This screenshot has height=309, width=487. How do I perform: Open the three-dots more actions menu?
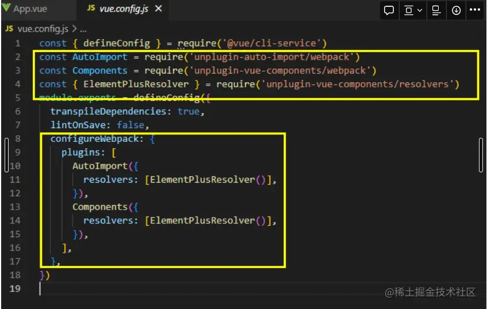[475, 10]
